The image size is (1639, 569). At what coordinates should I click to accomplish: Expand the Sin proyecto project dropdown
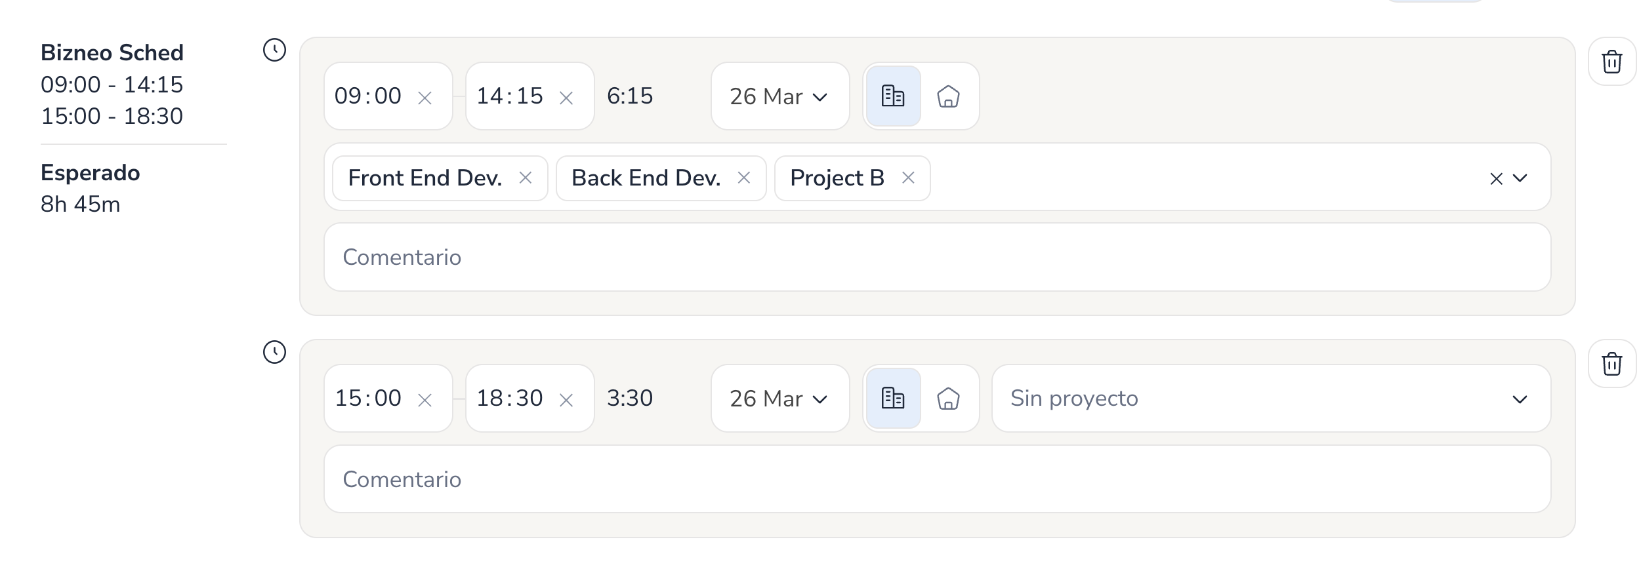point(1271,399)
